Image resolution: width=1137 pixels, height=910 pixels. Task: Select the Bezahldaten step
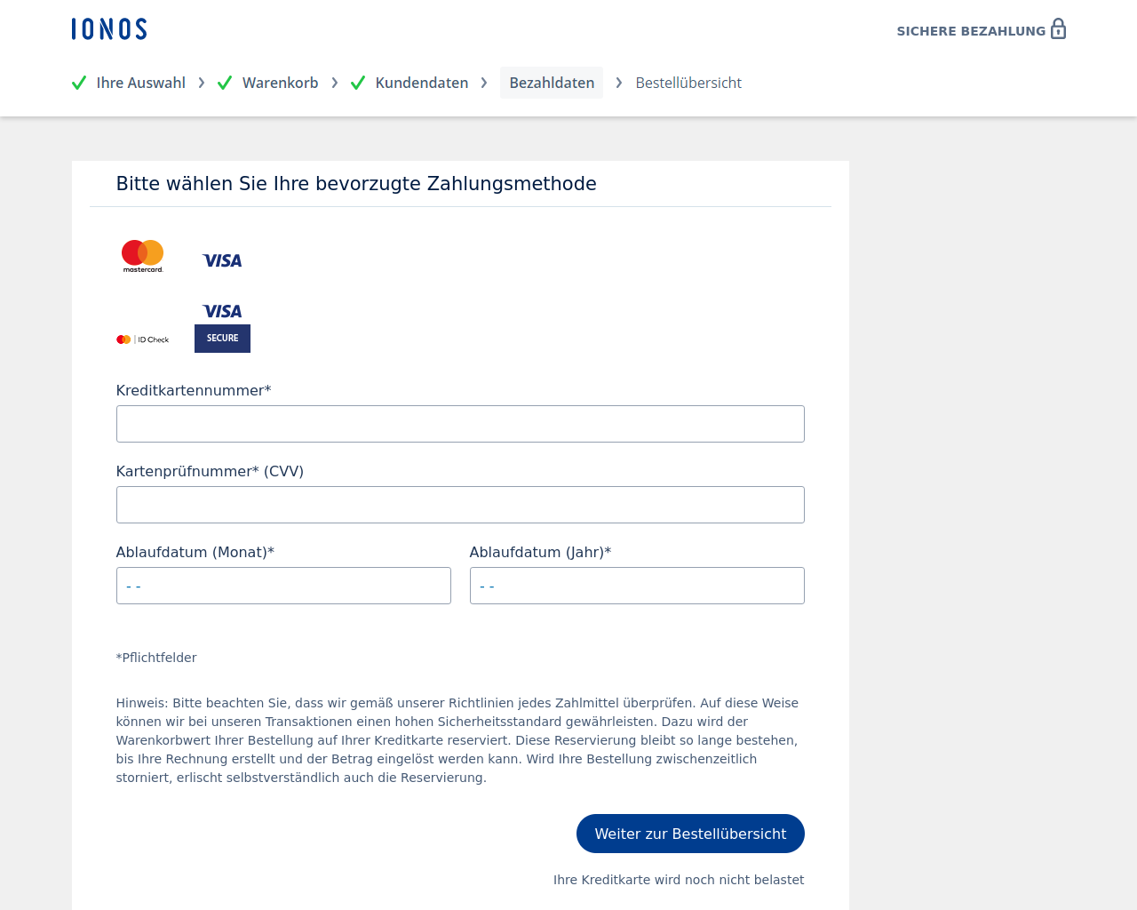552,83
